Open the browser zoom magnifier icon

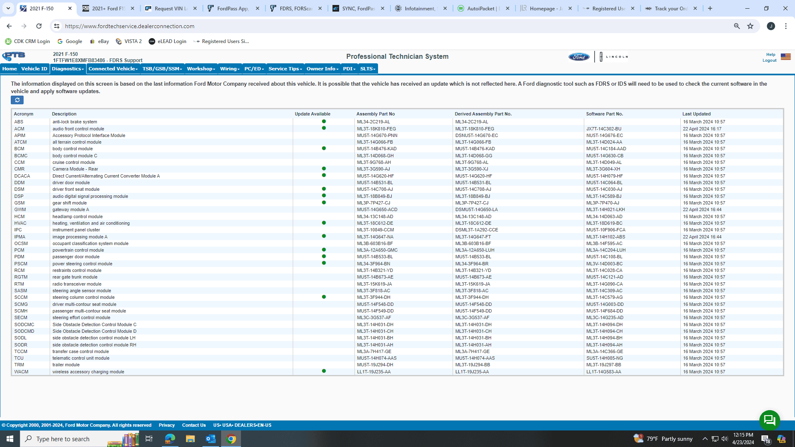click(737, 26)
